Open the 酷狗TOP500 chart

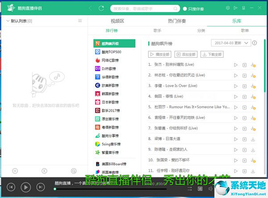[x=114, y=52]
